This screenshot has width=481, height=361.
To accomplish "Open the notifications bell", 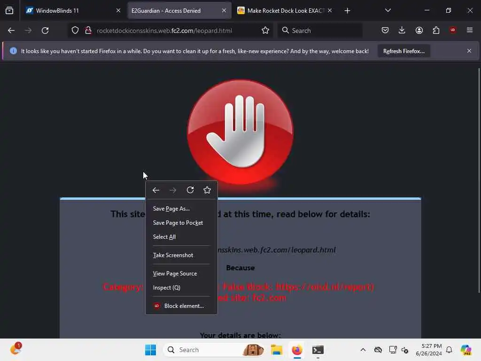I will pyautogui.click(x=449, y=350).
